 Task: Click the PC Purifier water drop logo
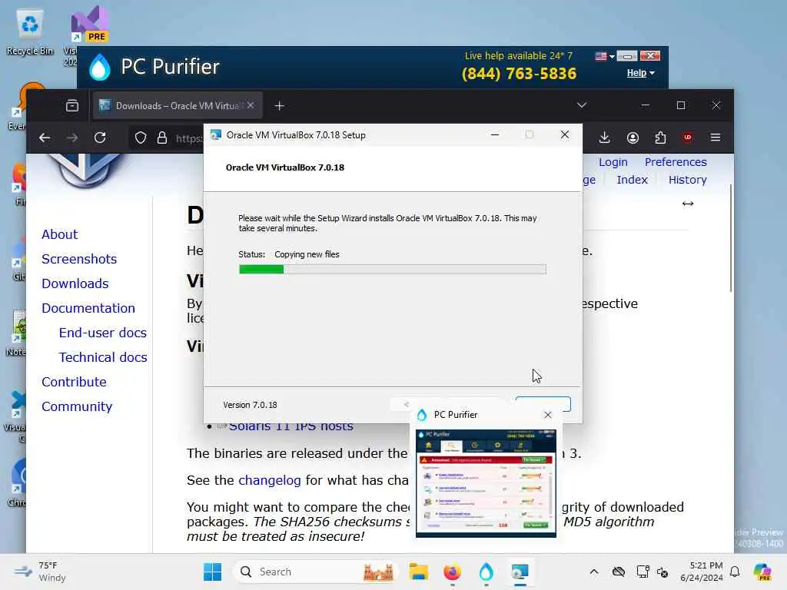(x=99, y=67)
